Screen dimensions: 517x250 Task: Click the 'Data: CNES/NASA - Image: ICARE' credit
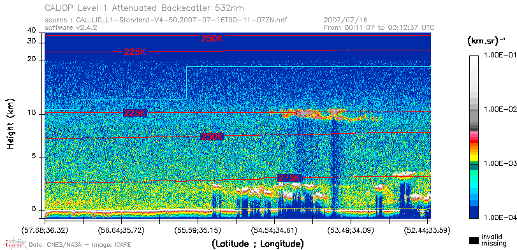[80, 245]
